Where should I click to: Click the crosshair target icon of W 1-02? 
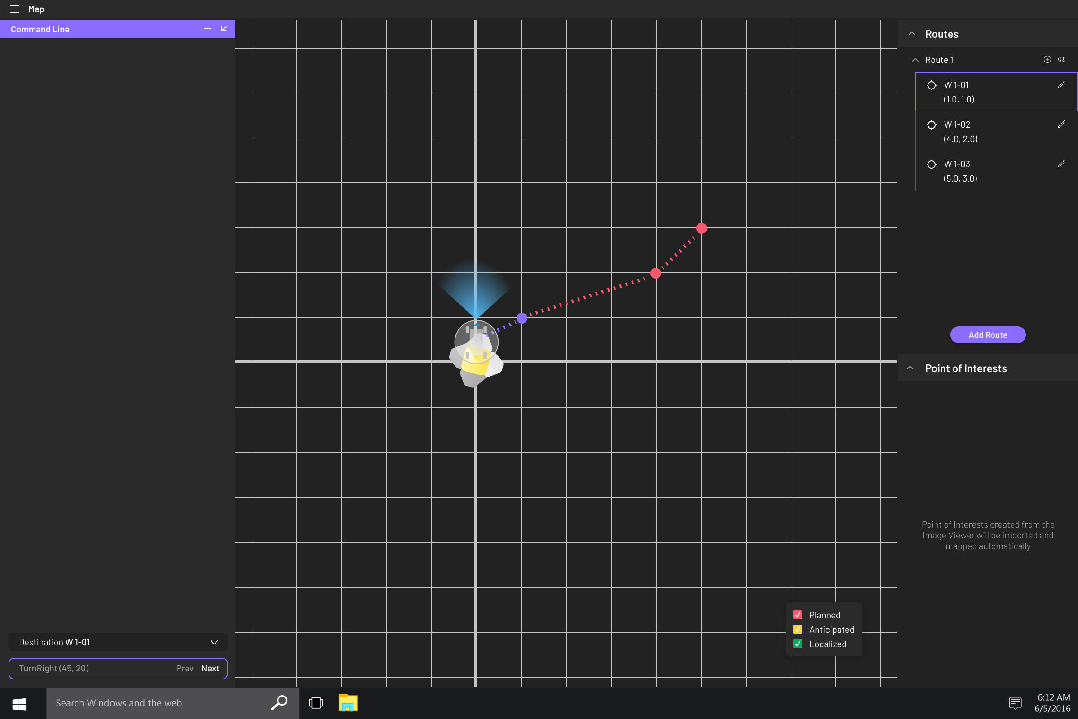click(931, 125)
